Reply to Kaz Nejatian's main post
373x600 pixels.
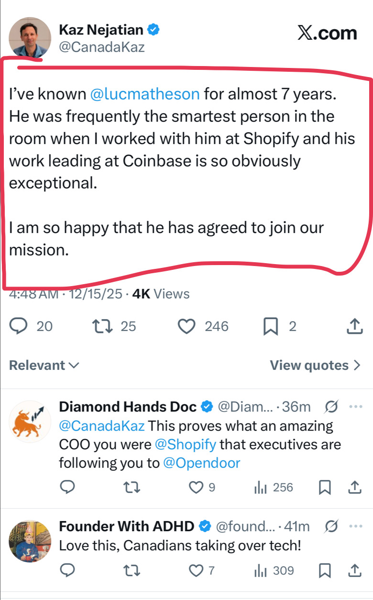[19, 326]
